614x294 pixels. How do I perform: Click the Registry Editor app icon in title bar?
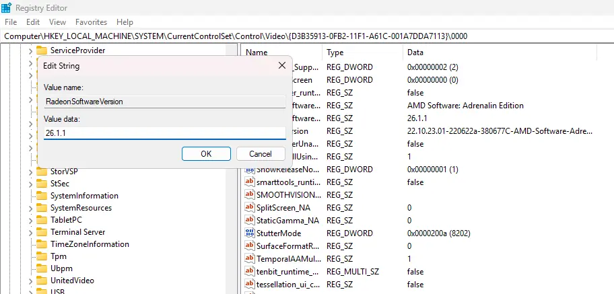(6, 8)
